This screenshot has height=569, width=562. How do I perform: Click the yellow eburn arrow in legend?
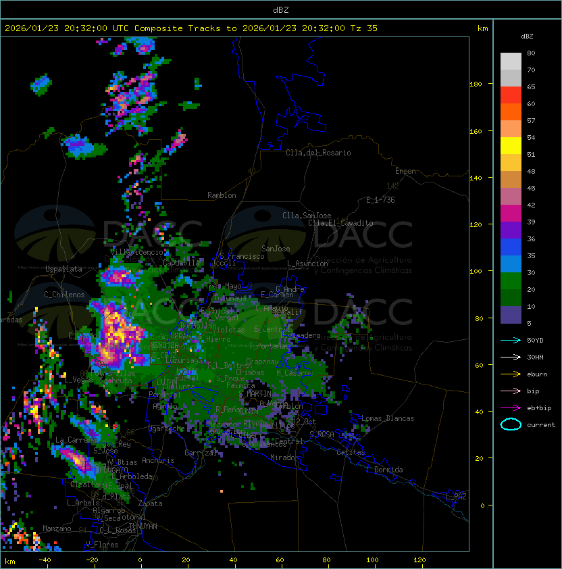511,374
